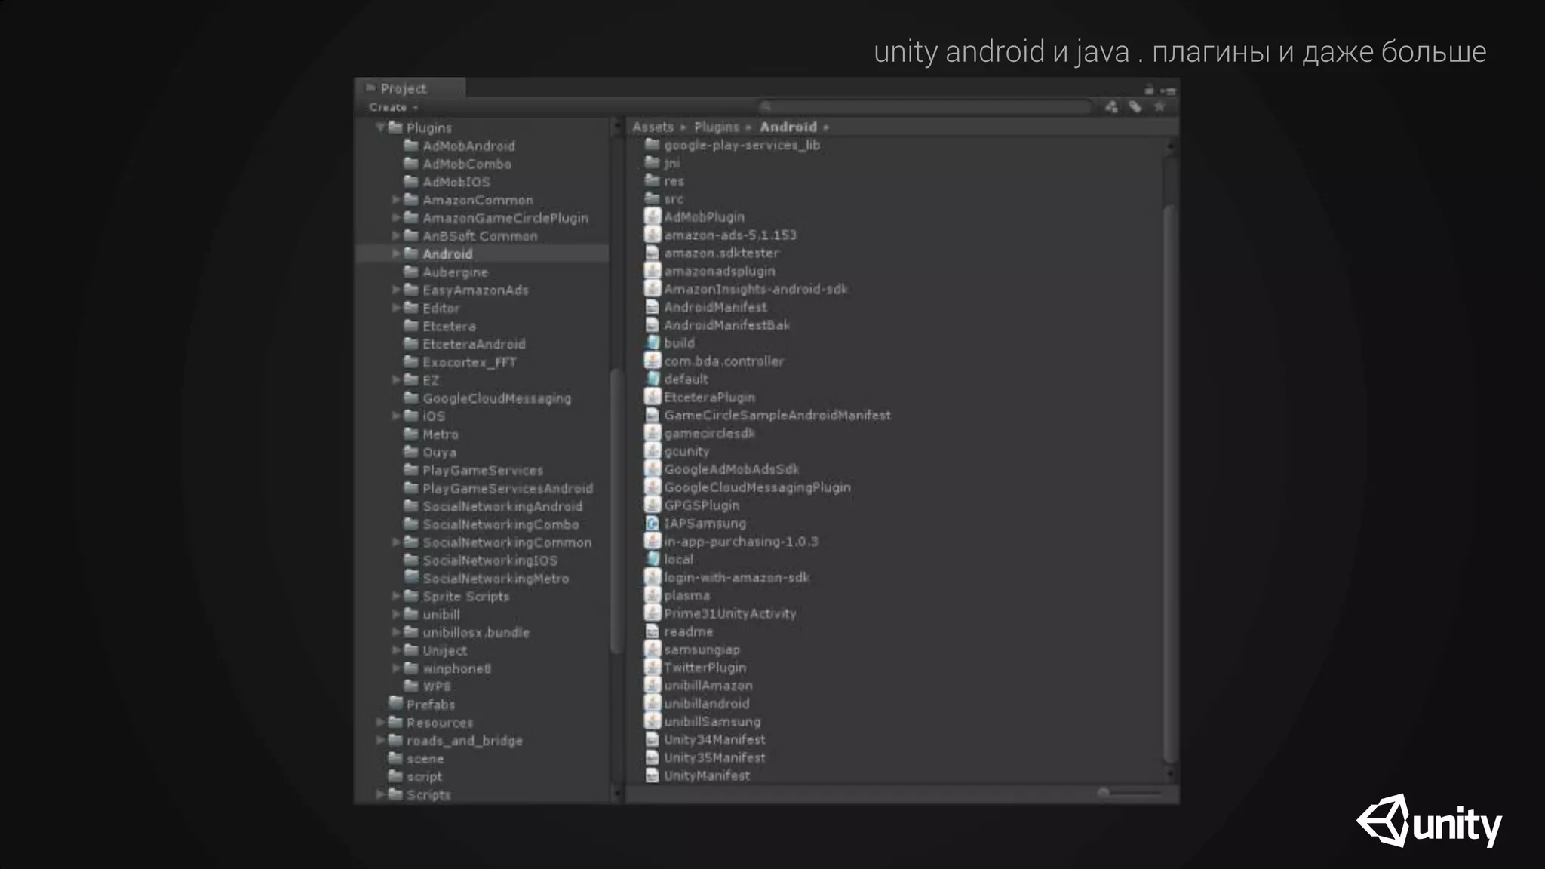Adjust the icon size slider

tap(1129, 792)
